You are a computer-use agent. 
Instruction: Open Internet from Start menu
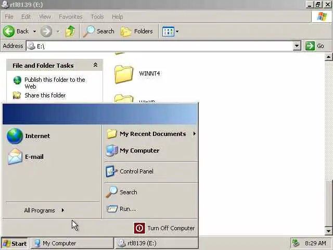pos(29,136)
